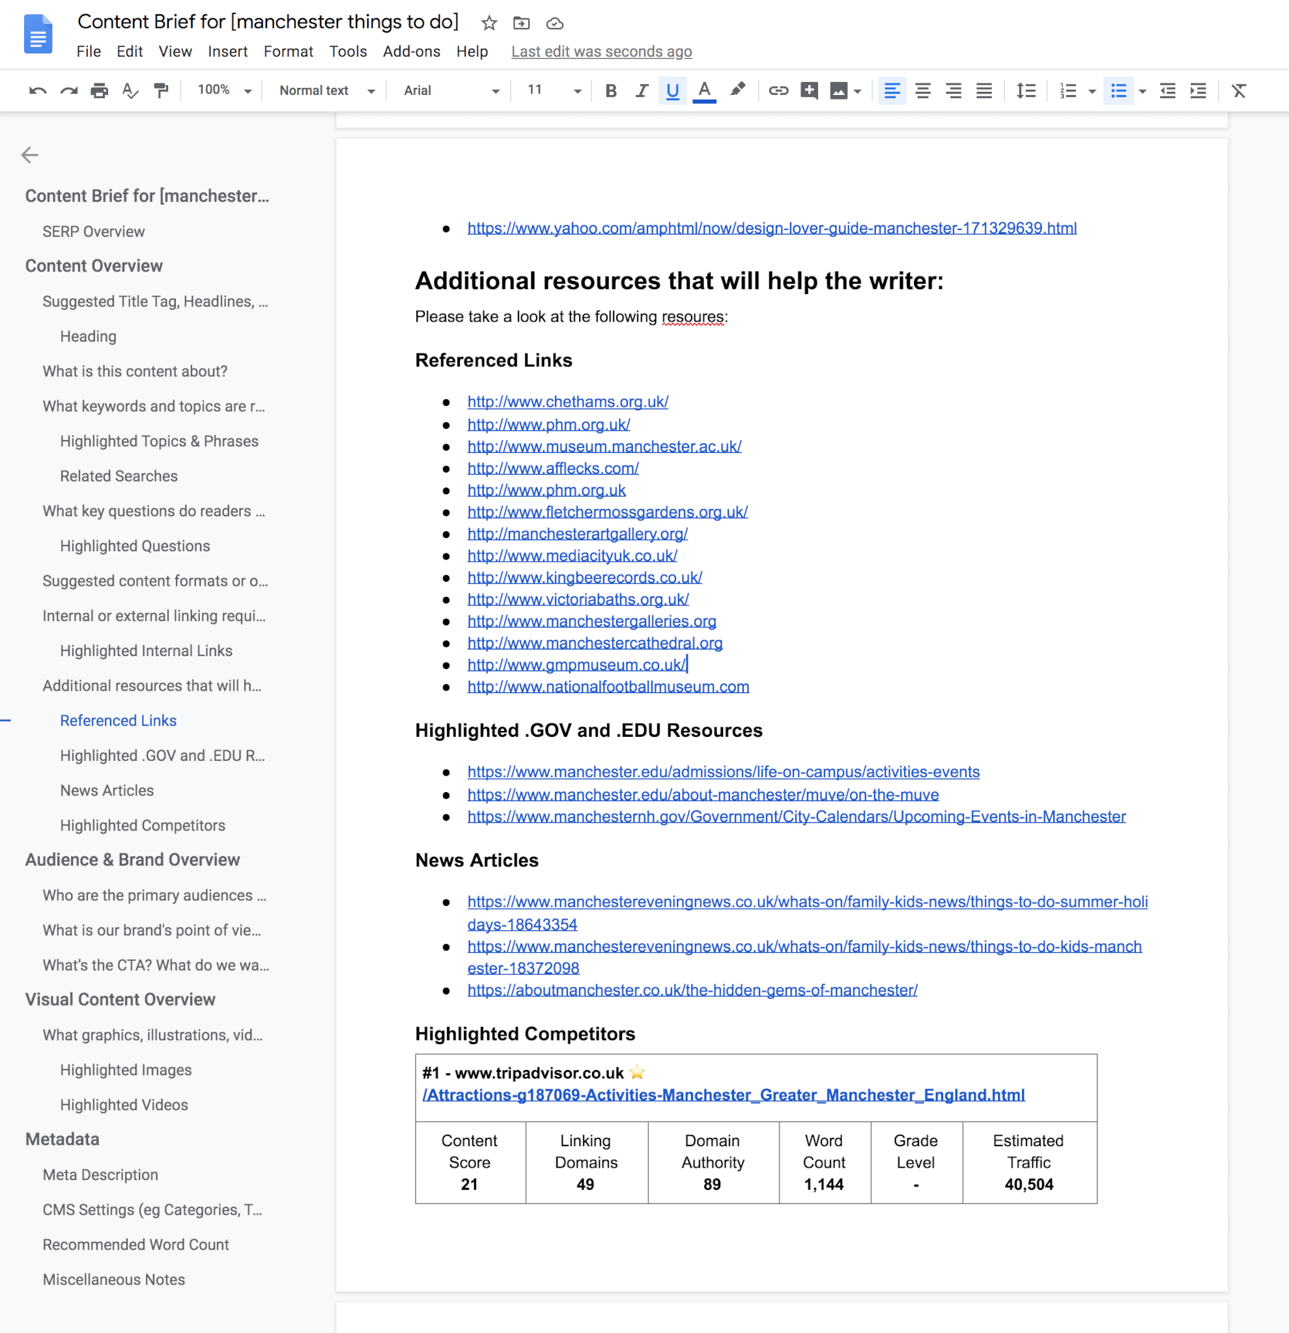Screen dimensions: 1289x1333
Task: Click the Undo icon in toolbar
Action: click(37, 90)
